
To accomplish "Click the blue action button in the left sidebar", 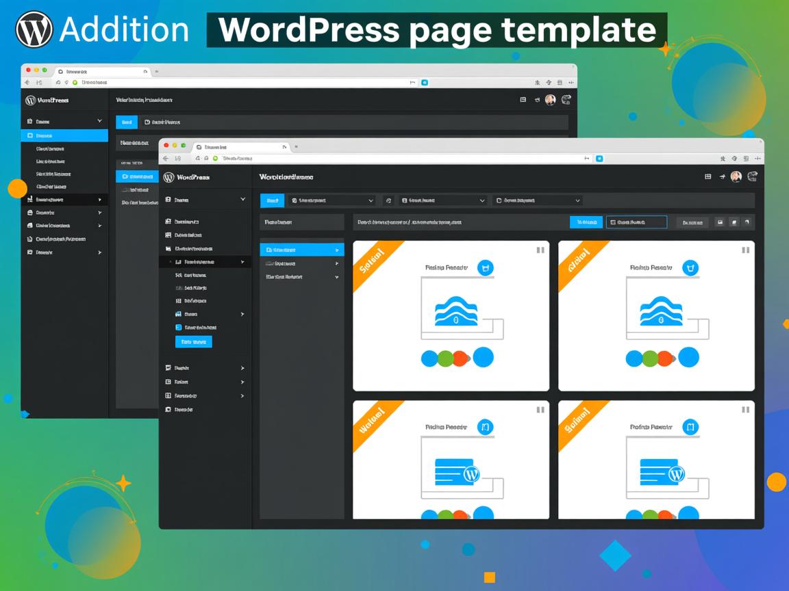I will coord(192,341).
